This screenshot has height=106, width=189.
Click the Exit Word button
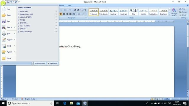53,63
